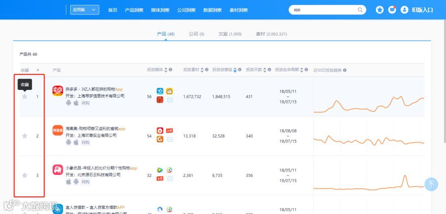
Task: Open favorites via the header star icon
Action: pyautogui.click(x=380, y=9)
